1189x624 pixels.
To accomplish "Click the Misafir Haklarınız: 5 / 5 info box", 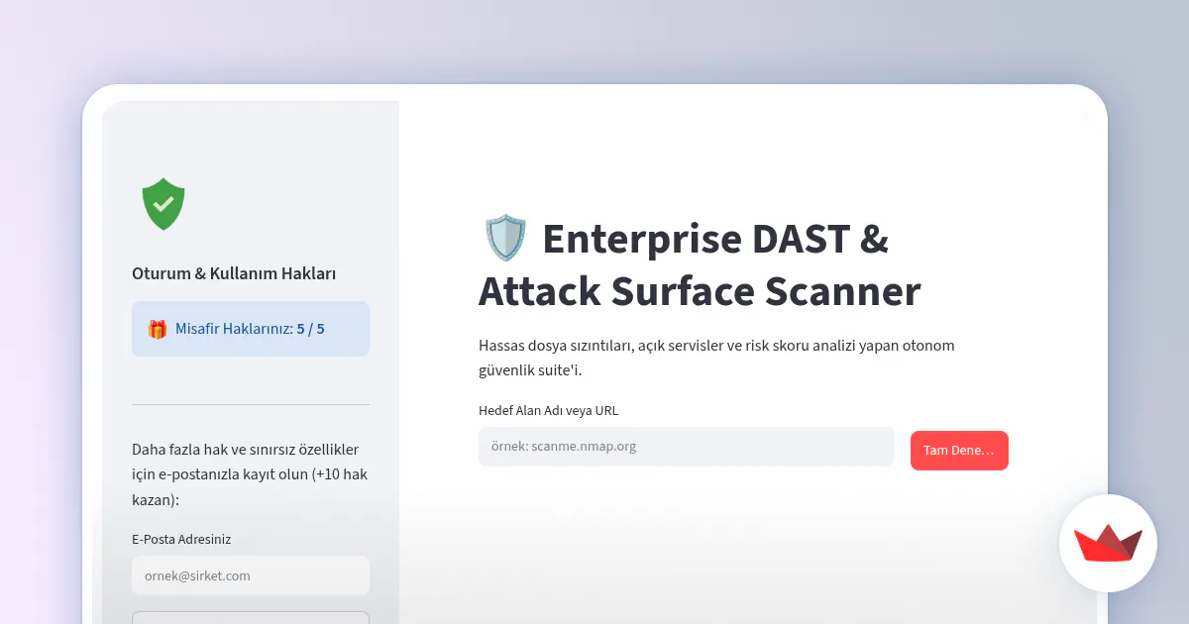I will [251, 329].
